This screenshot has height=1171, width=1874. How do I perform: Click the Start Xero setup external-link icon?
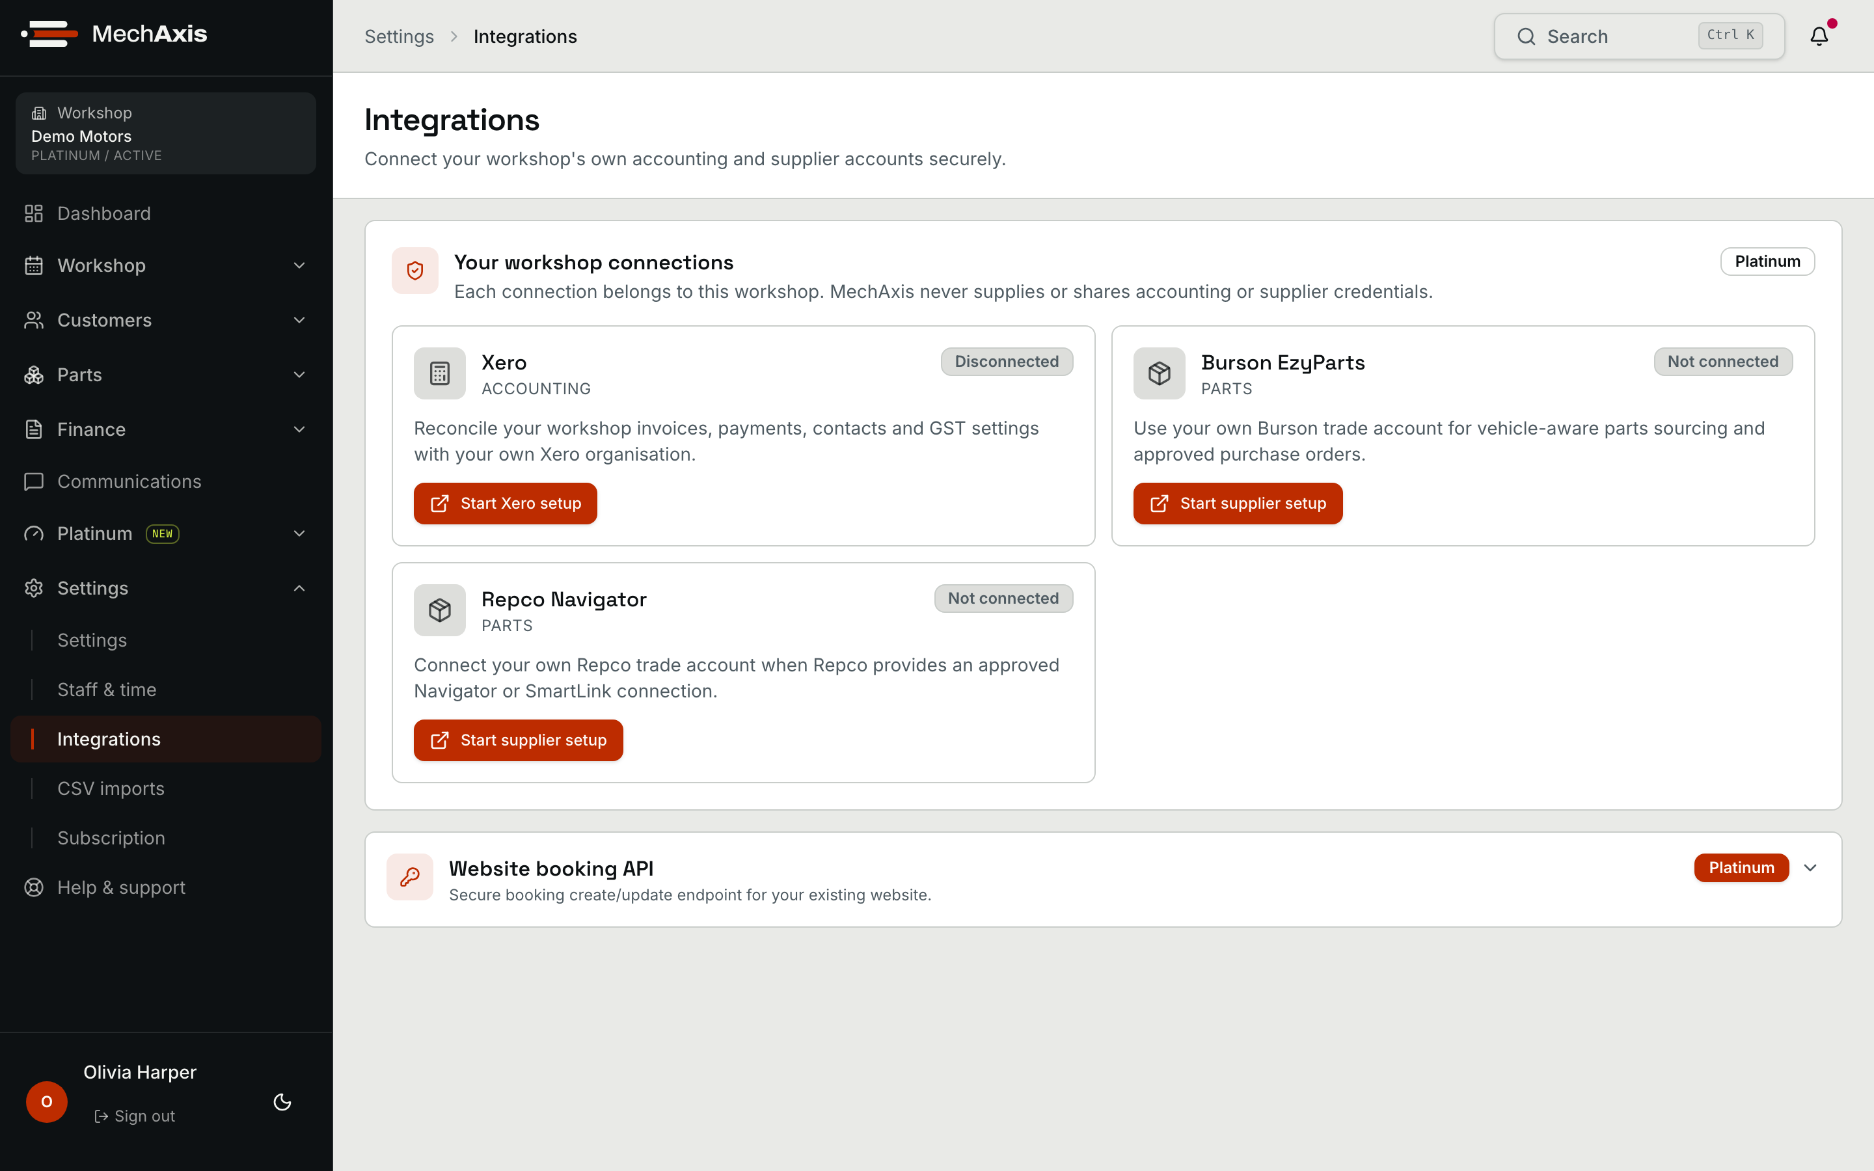[x=439, y=504]
